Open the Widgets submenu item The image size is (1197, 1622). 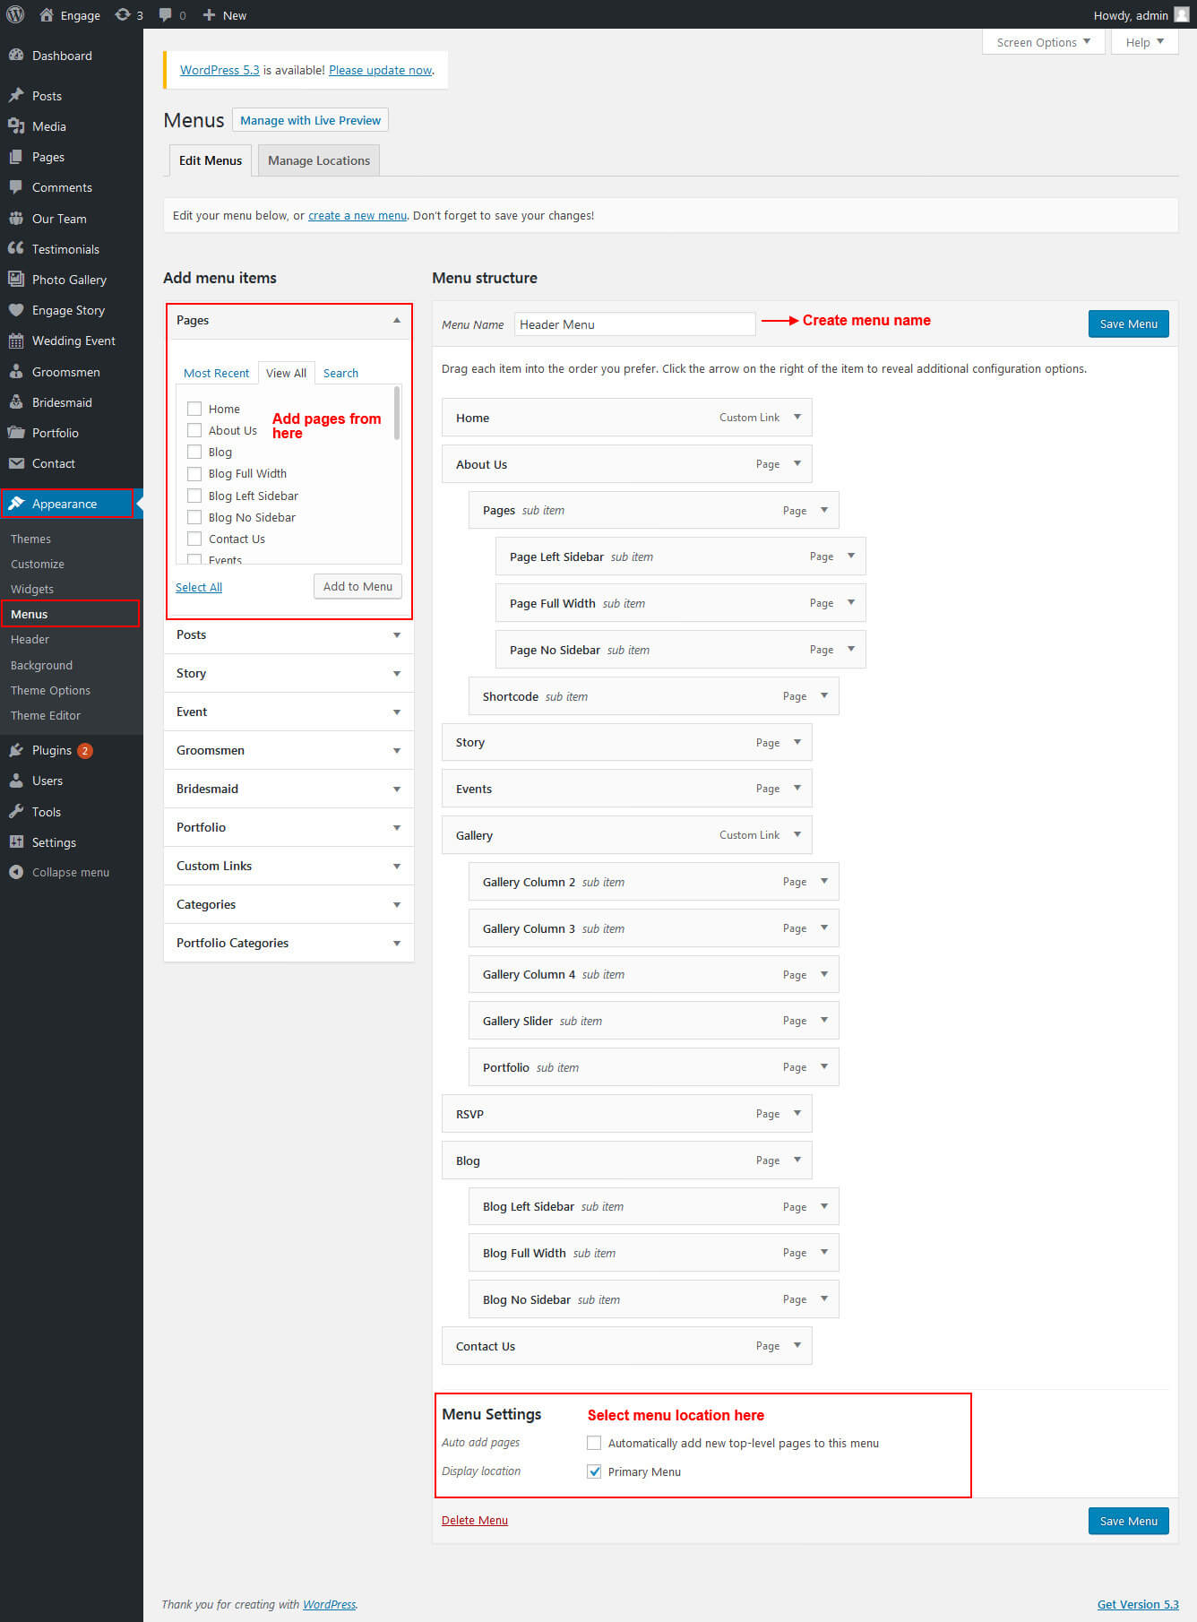click(x=32, y=589)
